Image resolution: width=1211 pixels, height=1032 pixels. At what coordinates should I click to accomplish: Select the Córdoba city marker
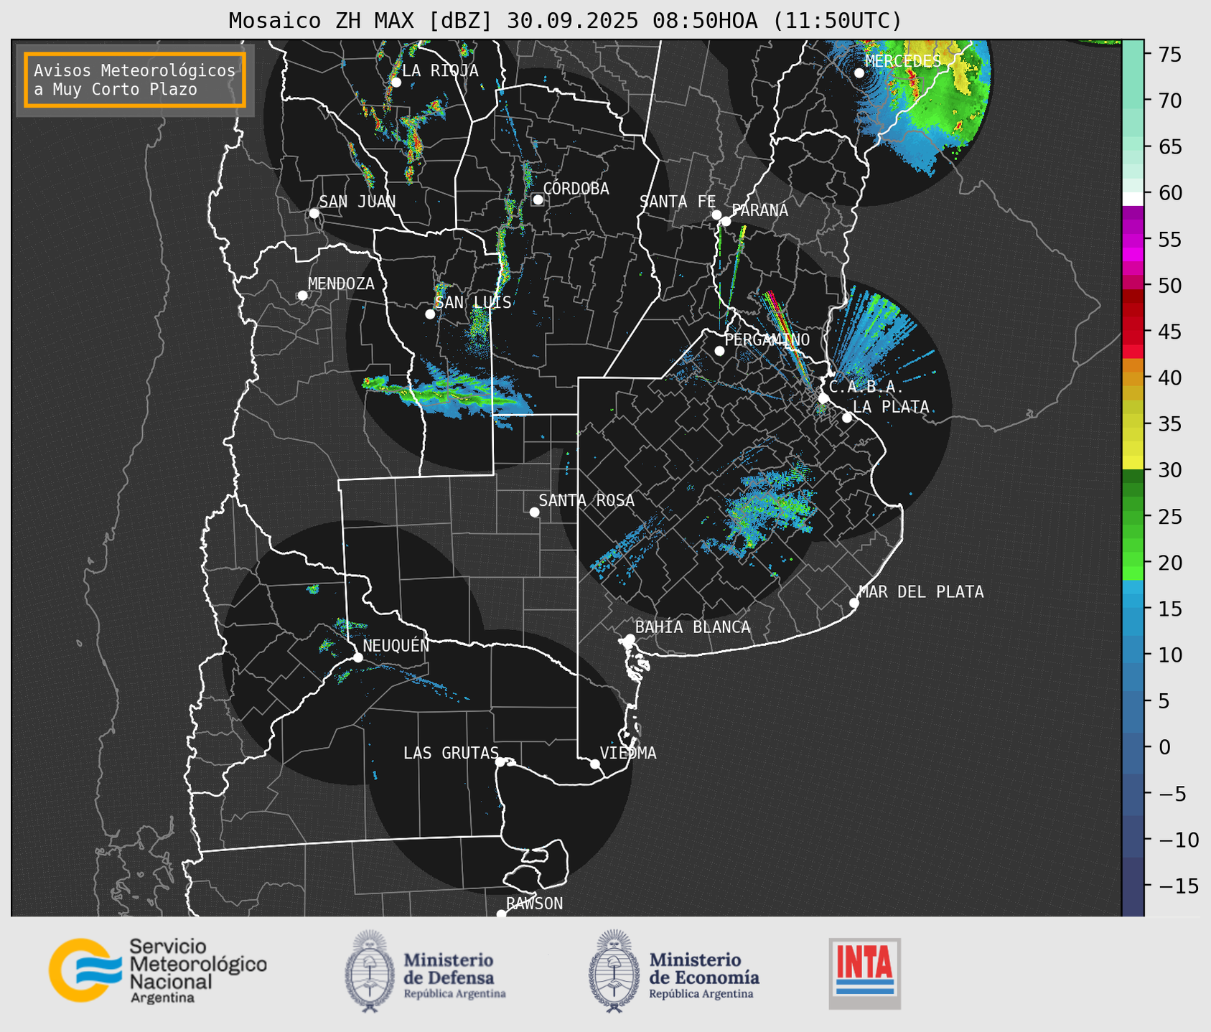pyautogui.click(x=538, y=200)
